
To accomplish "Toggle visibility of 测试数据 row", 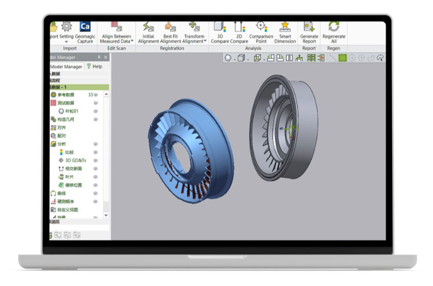I will (x=96, y=103).
